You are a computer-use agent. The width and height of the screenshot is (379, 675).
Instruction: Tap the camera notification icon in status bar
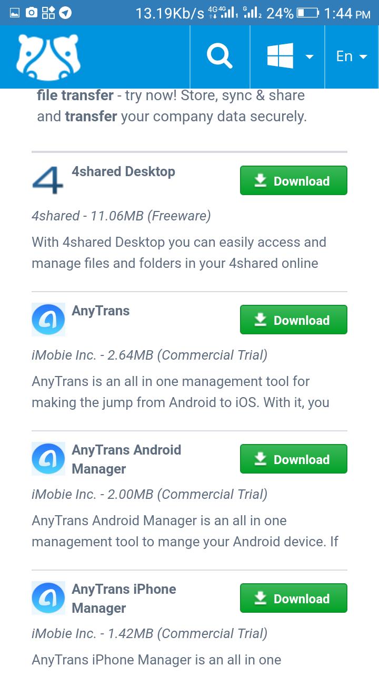pos(32,13)
